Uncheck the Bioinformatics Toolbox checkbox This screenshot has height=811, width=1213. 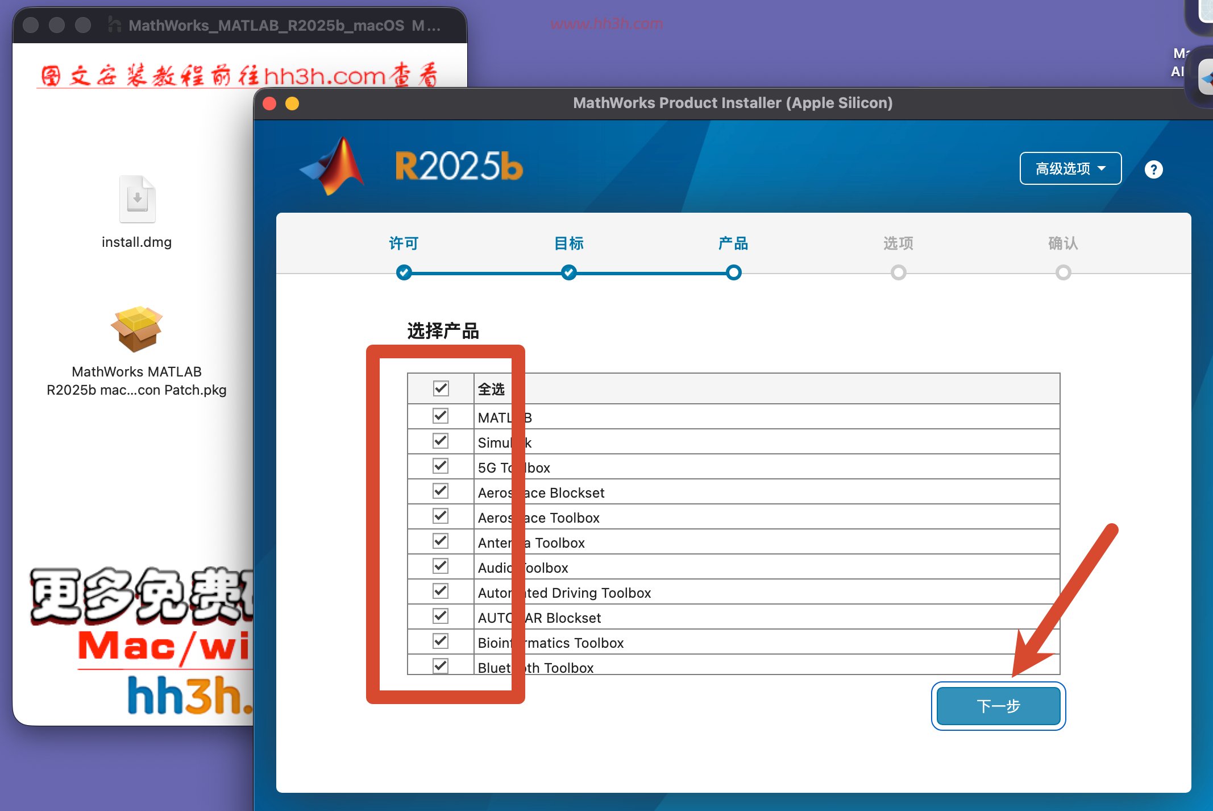pos(441,641)
